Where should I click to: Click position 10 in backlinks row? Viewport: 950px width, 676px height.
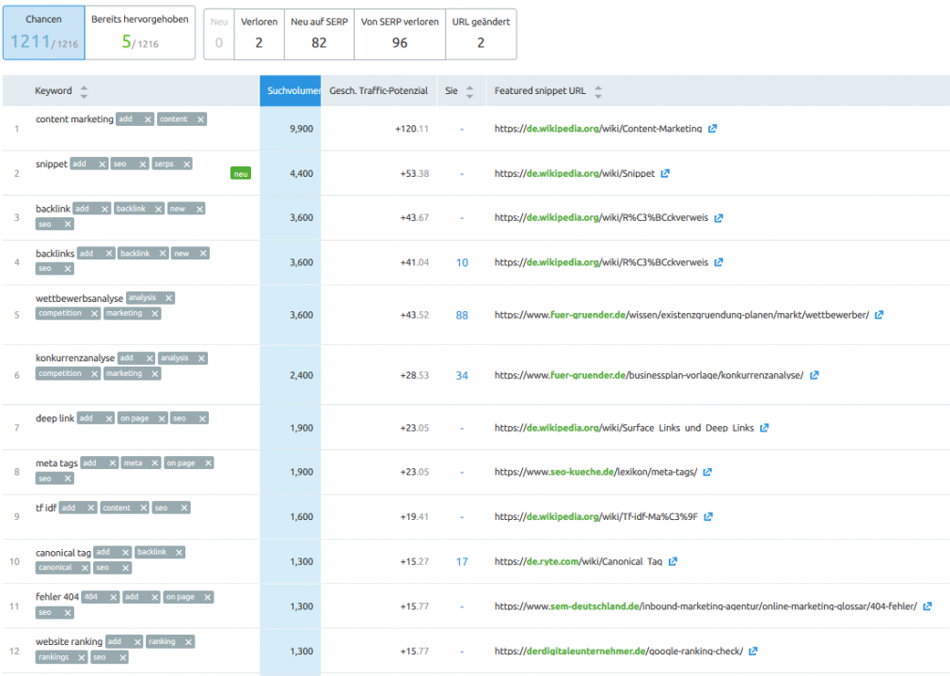pos(462,262)
